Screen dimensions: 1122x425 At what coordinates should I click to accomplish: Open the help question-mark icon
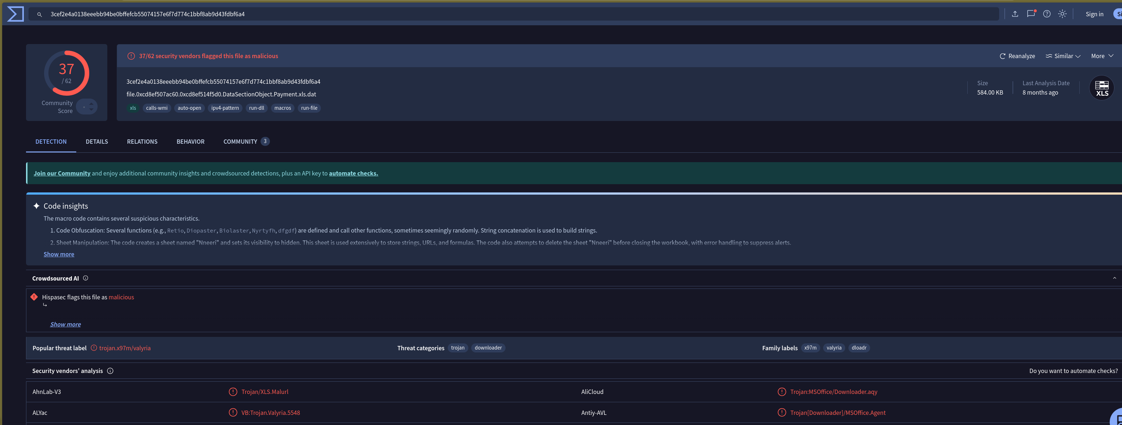click(x=1046, y=14)
